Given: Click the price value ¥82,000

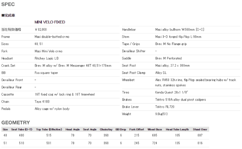Looking at the screenshot, I should pos(41,29).
